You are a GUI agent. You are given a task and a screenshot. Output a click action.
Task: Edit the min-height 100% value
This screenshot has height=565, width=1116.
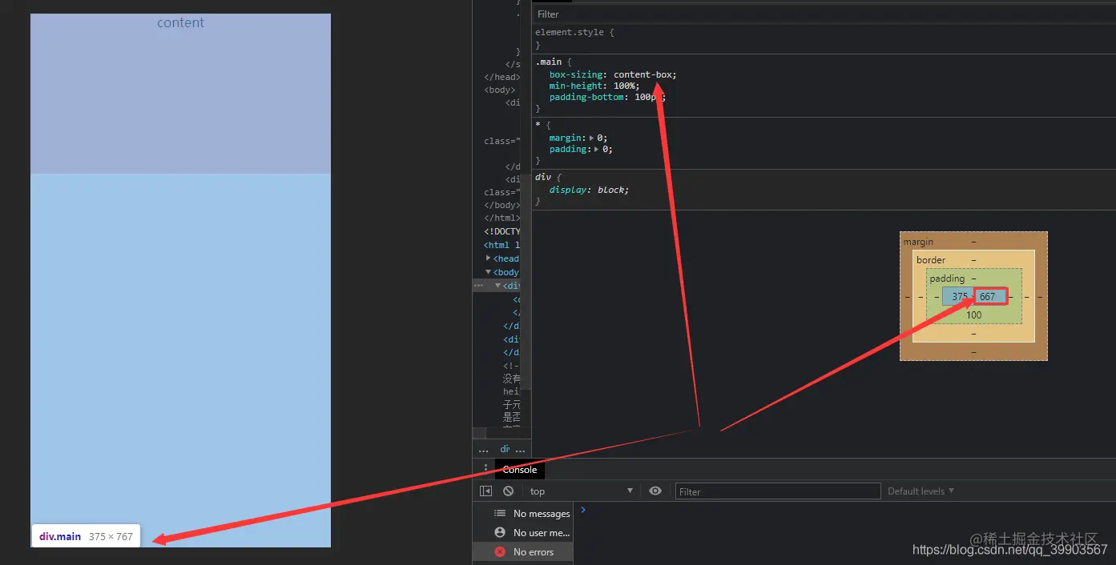tap(624, 86)
